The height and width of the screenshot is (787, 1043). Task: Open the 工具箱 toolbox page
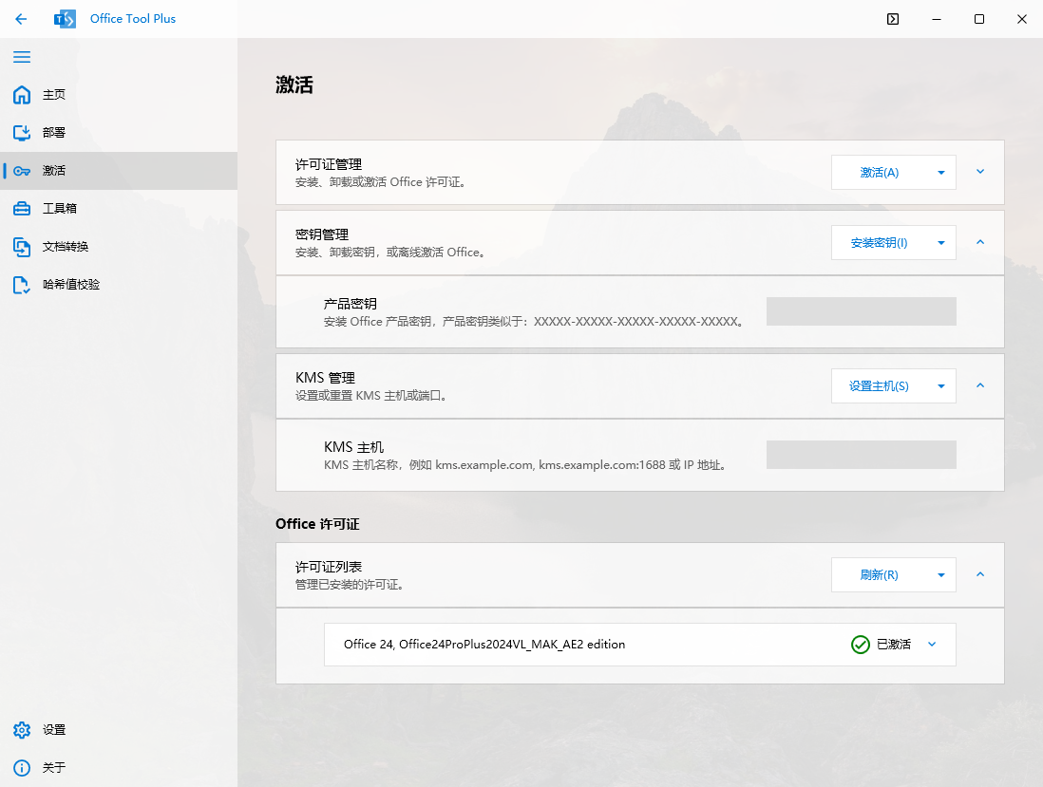coord(59,209)
